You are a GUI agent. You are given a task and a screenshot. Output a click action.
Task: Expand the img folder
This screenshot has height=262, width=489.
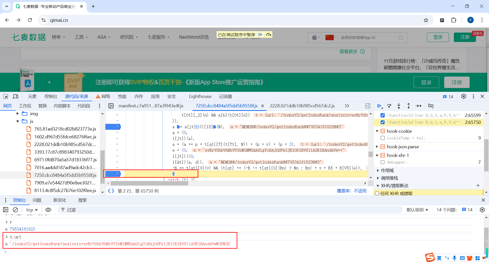coord(18,114)
